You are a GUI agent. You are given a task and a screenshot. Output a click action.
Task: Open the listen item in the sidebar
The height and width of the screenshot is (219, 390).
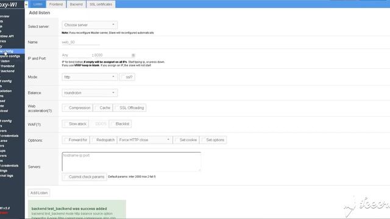(5, 61)
